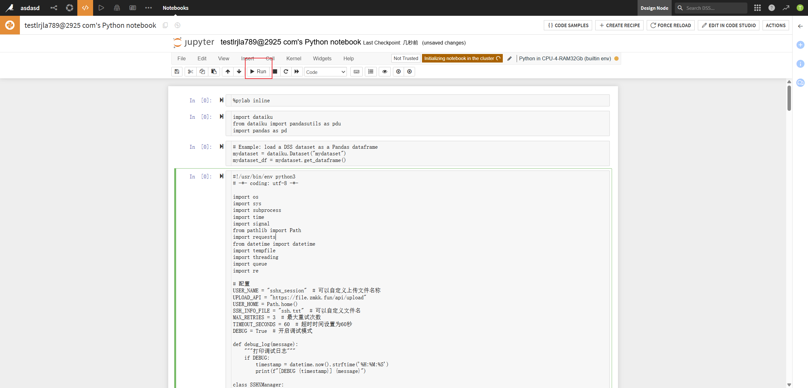Open the activity trend arrow icon
Viewport: 808px width, 388px height.
(x=786, y=8)
